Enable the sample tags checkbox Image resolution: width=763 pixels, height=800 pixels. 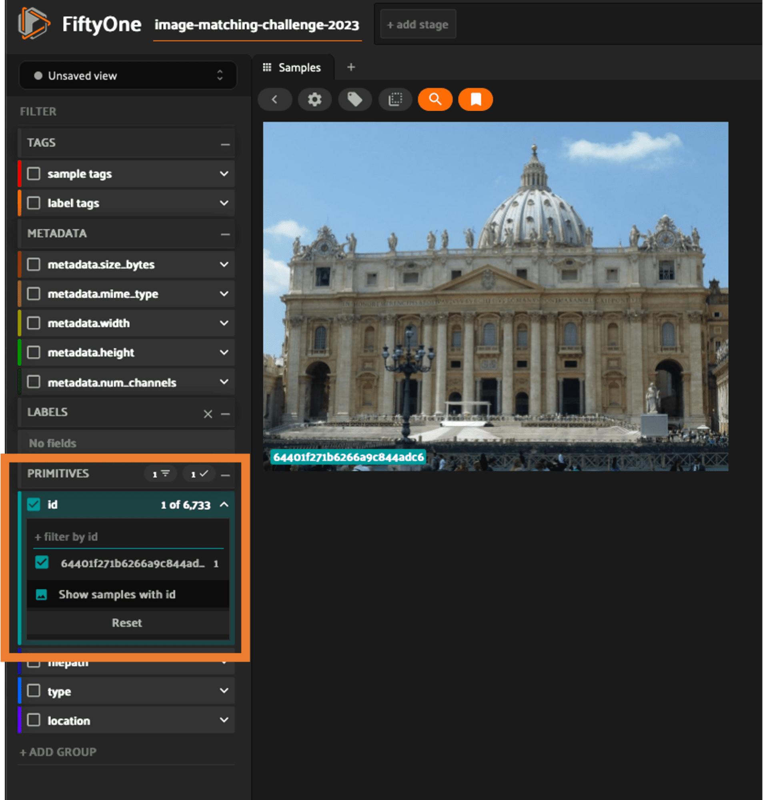[34, 174]
